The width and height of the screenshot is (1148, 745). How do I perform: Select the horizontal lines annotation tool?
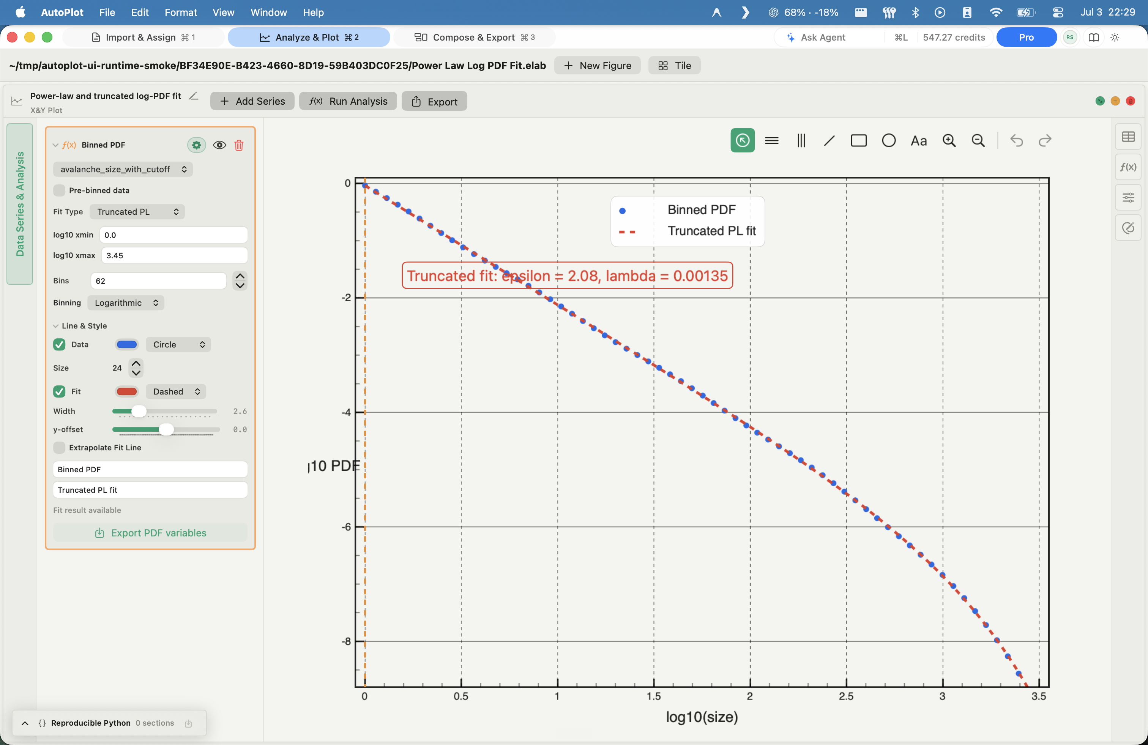coord(771,140)
